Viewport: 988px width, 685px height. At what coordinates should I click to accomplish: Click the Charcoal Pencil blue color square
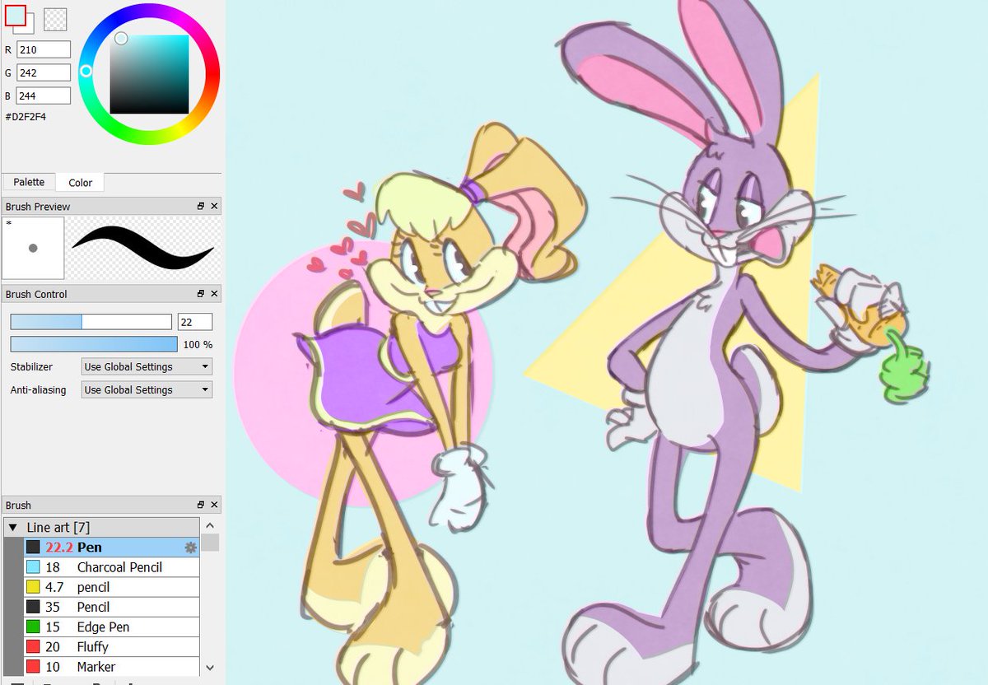pos(33,567)
